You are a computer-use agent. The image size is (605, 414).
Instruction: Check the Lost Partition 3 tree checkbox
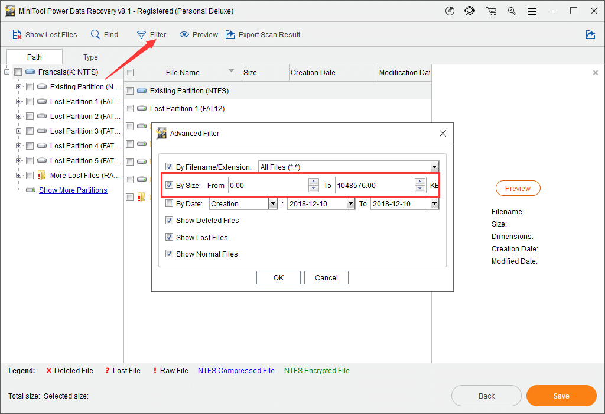pyautogui.click(x=30, y=131)
